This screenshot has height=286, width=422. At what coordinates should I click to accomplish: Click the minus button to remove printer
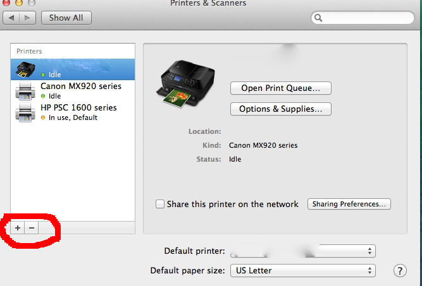point(32,227)
